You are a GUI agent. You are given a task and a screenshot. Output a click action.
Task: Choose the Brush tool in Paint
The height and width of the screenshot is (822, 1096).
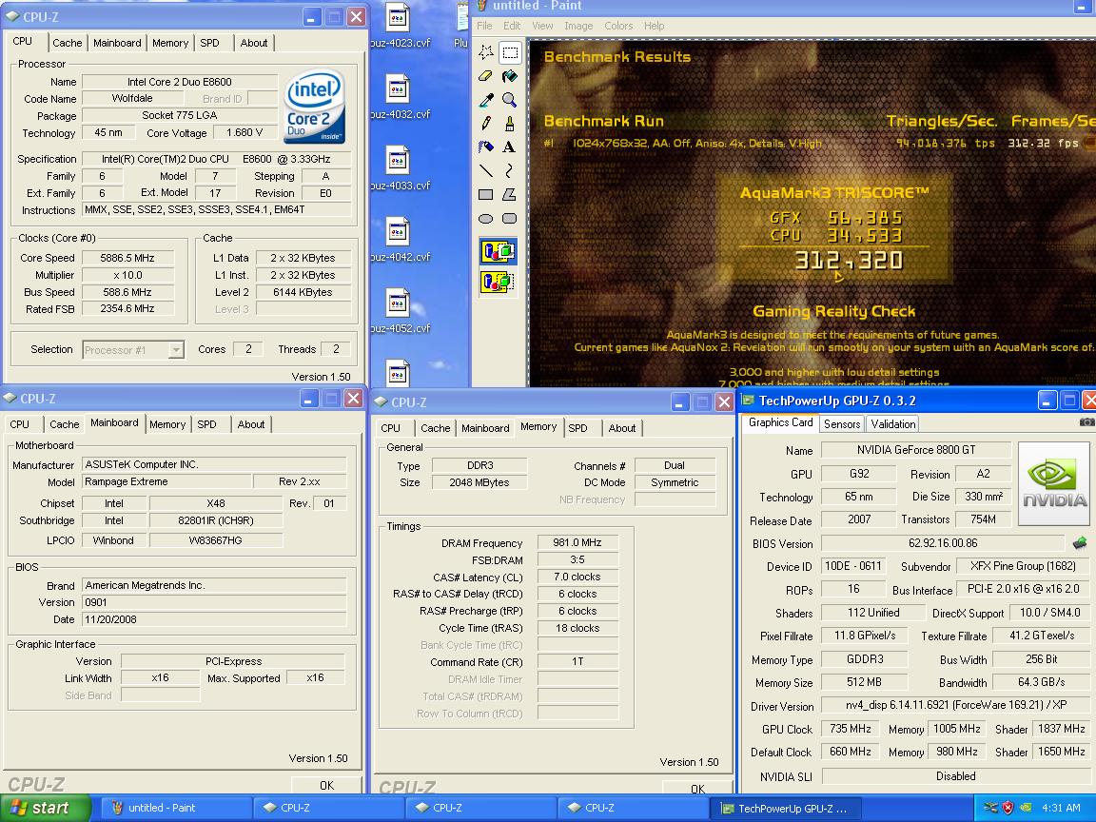point(510,124)
